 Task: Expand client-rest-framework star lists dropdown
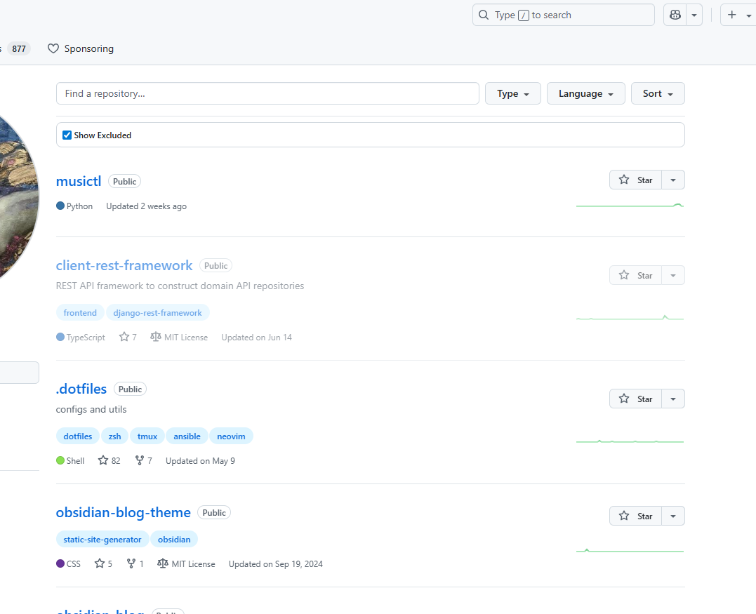pyautogui.click(x=673, y=275)
